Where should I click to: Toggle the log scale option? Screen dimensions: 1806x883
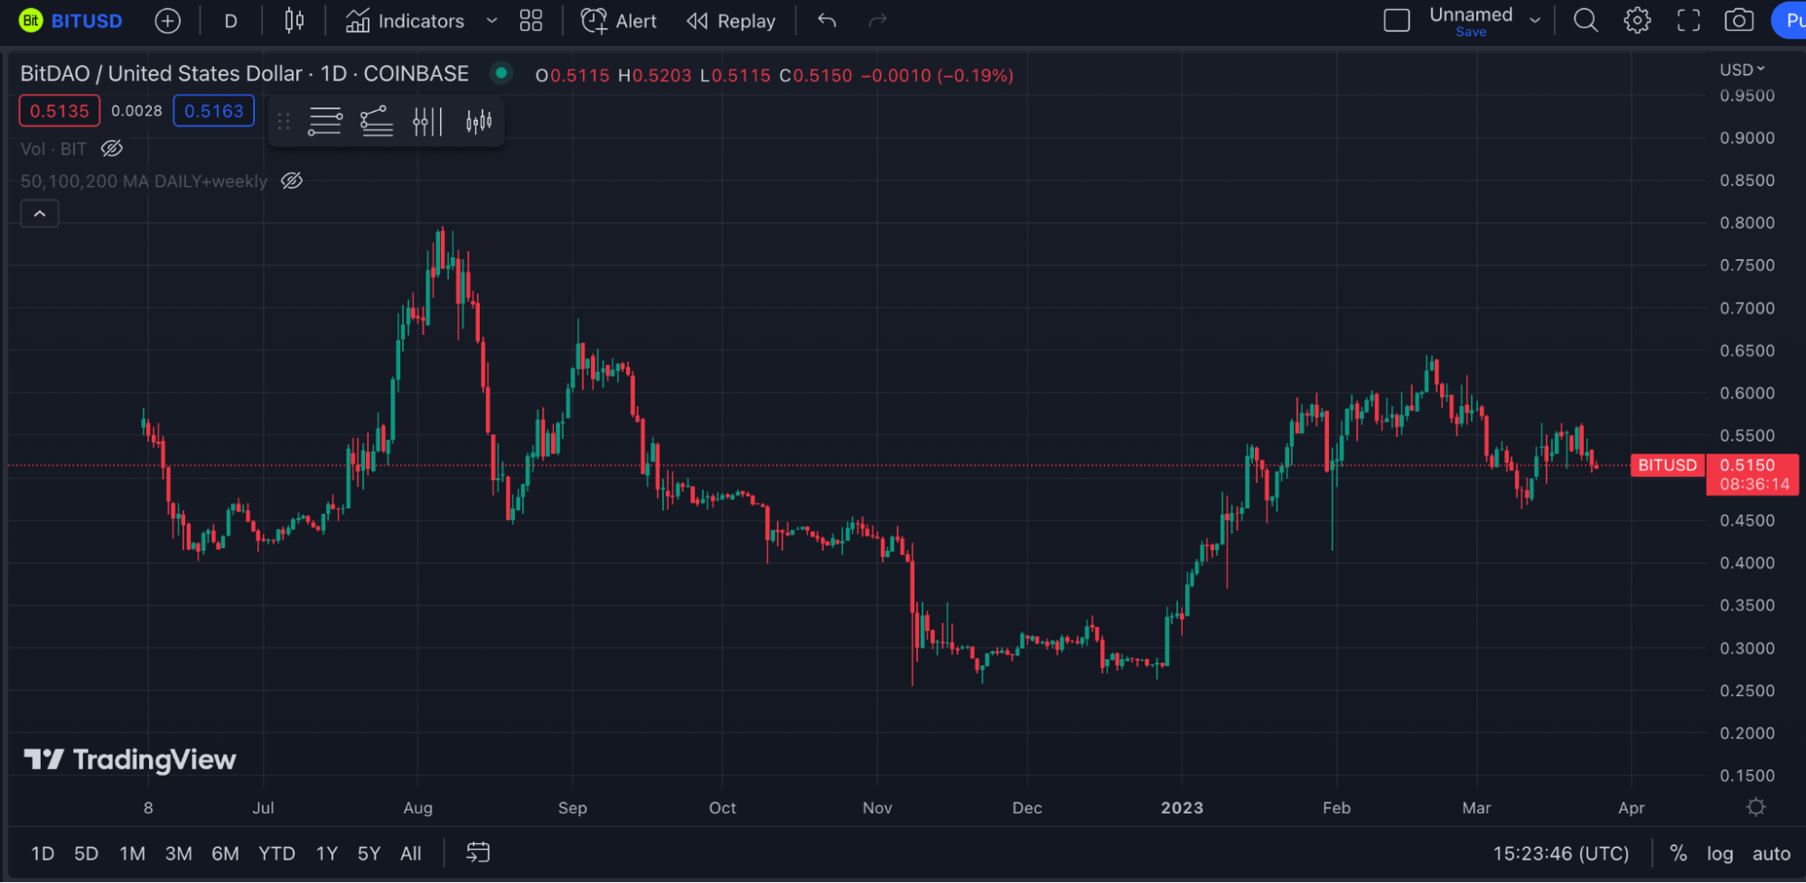coord(1719,853)
